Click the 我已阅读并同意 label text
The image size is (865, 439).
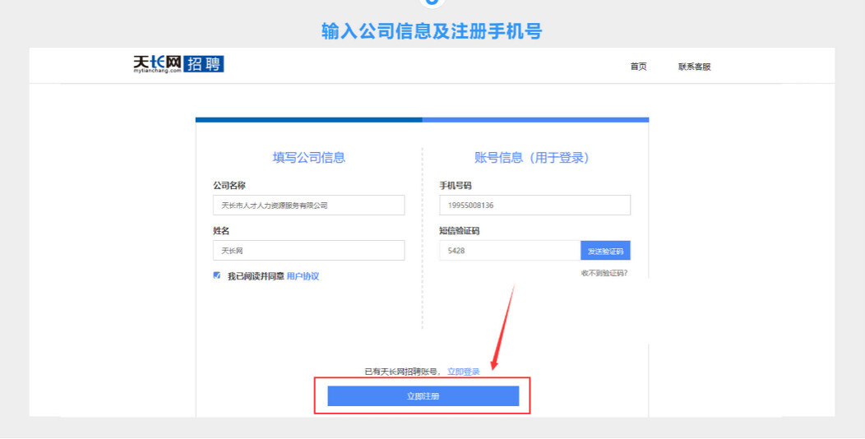256,276
